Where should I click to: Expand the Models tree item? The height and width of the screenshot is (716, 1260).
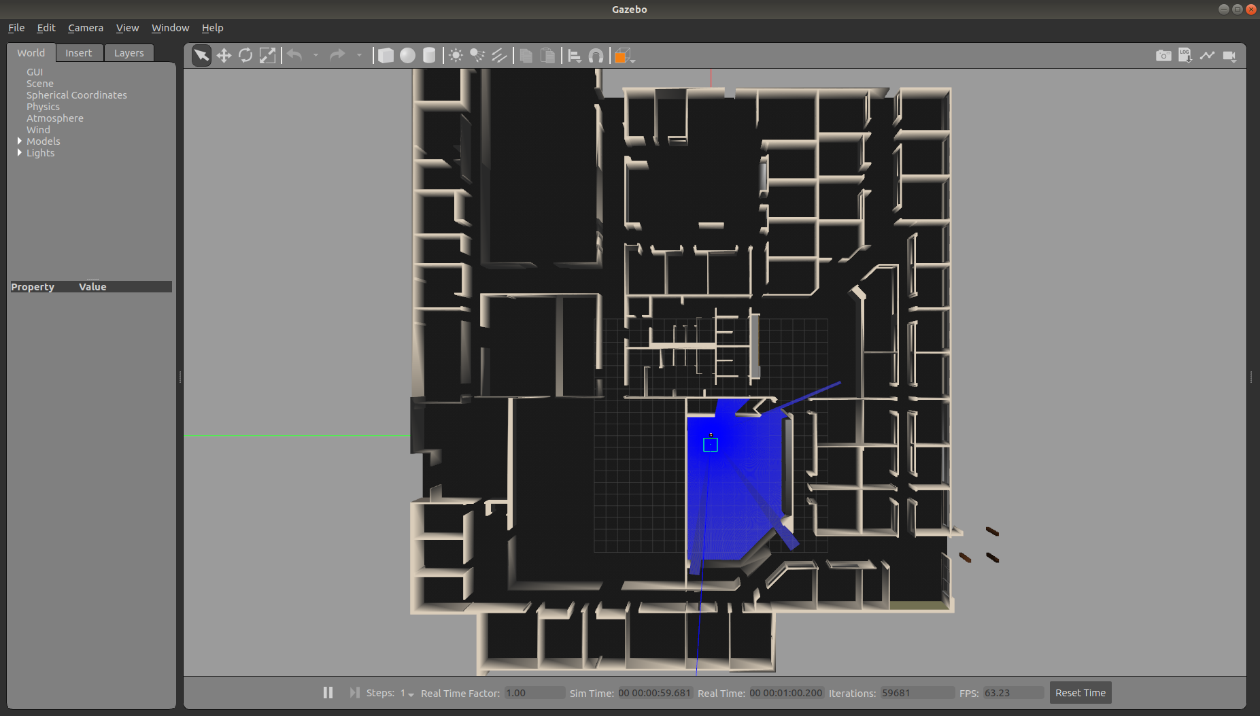point(20,141)
